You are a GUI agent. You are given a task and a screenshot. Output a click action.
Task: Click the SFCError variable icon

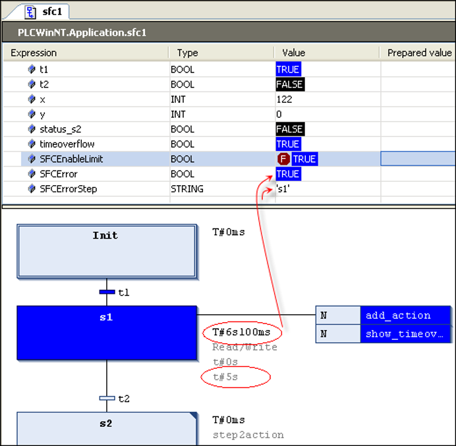coord(31,174)
